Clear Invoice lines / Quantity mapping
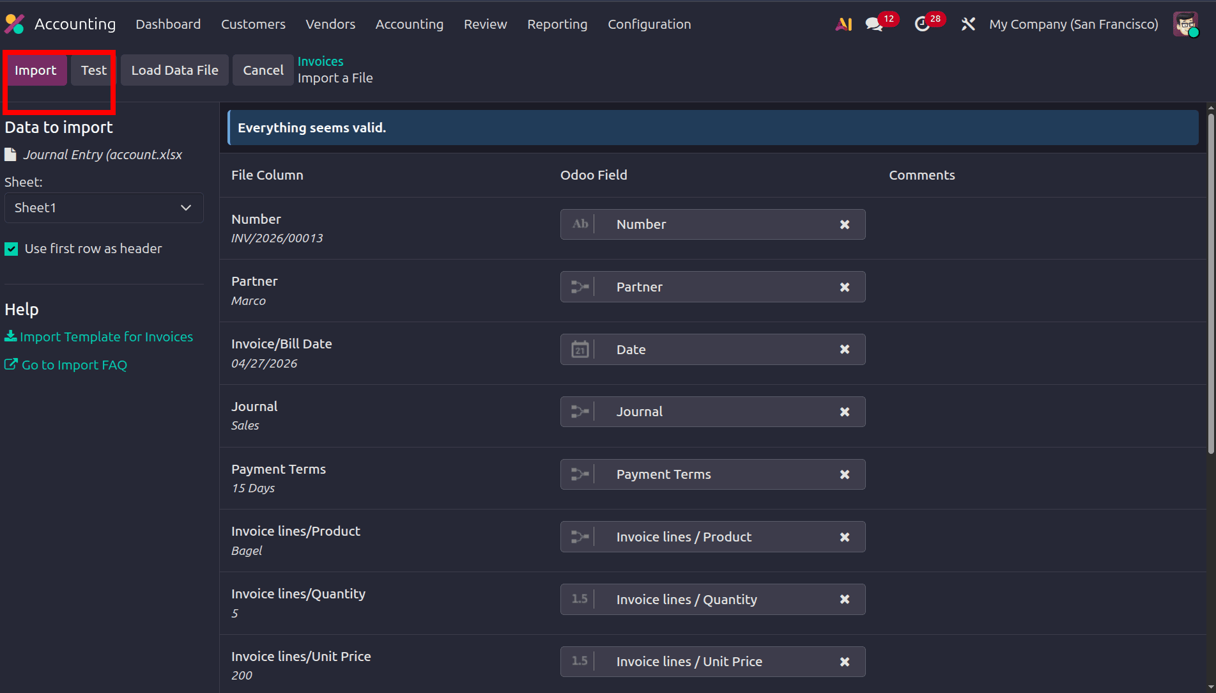 (845, 599)
